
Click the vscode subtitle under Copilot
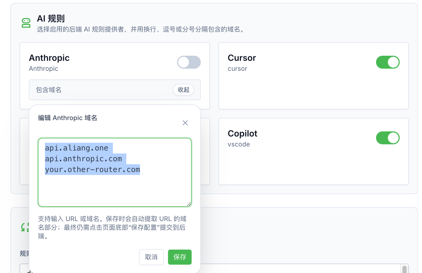coord(239,144)
